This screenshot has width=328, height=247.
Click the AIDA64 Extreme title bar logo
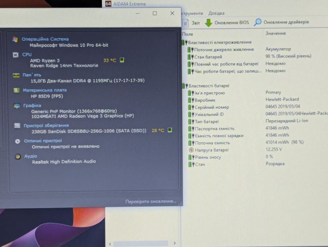(x=108, y=4)
